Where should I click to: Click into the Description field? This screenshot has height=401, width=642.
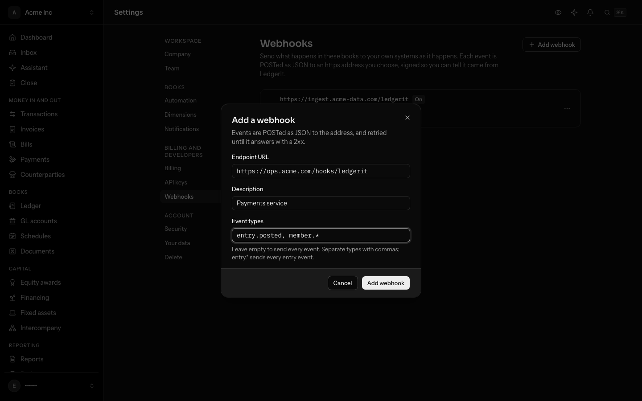[x=321, y=203]
